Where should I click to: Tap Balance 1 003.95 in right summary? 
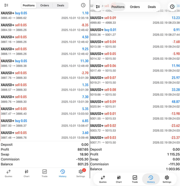[135, 169]
